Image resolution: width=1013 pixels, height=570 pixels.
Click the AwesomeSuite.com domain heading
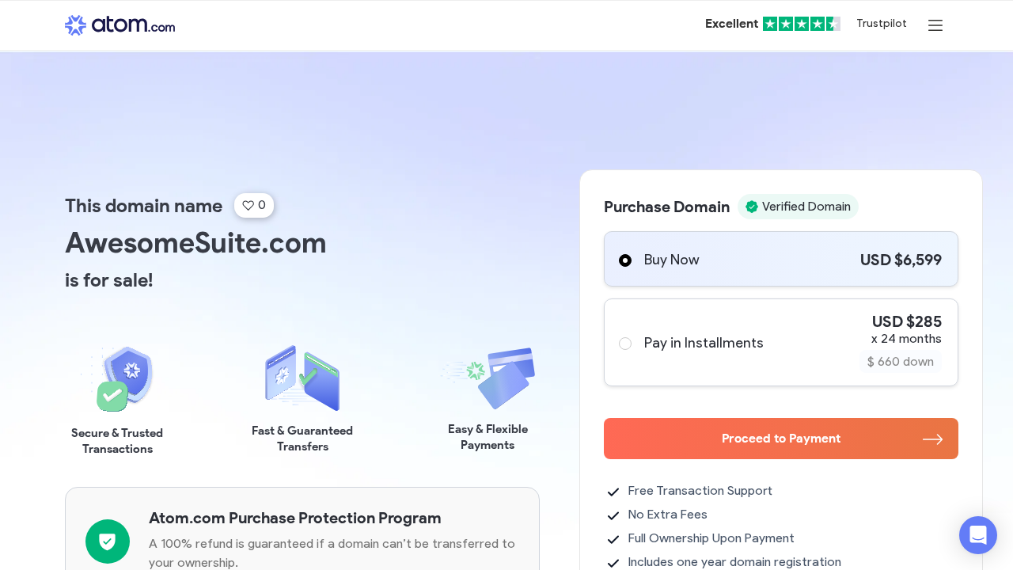point(195,242)
